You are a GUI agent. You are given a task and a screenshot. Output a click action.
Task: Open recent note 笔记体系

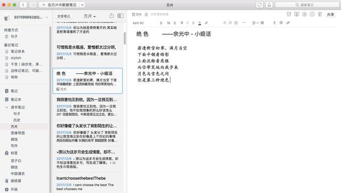(x=18, y=52)
